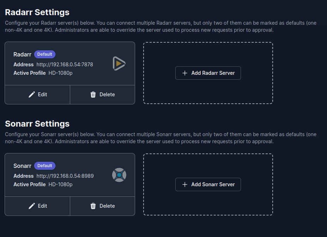
Task: Click Delete on the Sonarr server card
Action: coord(102,206)
